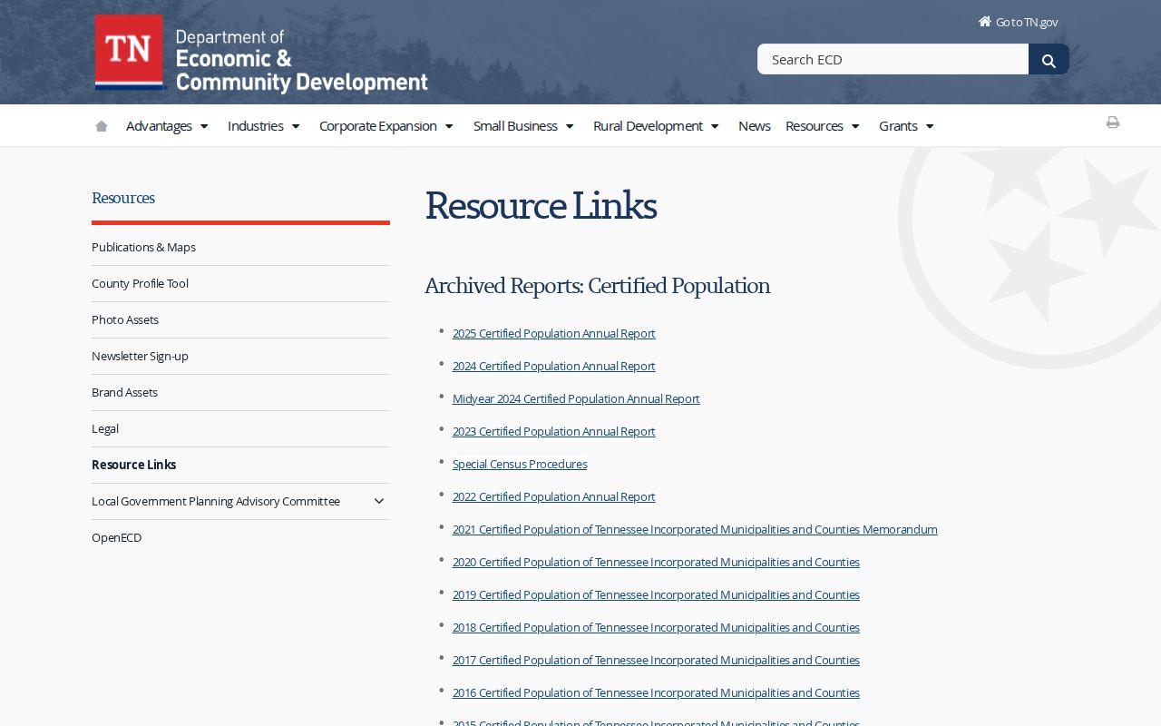This screenshot has width=1161, height=726.
Task: Open Newsletter Sign-up sidebar link
Action: click(140, 356)
